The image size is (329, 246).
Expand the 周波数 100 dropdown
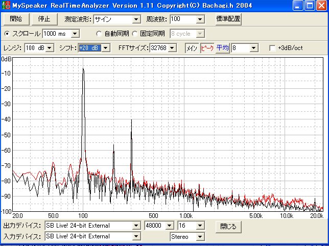point(200,19)
